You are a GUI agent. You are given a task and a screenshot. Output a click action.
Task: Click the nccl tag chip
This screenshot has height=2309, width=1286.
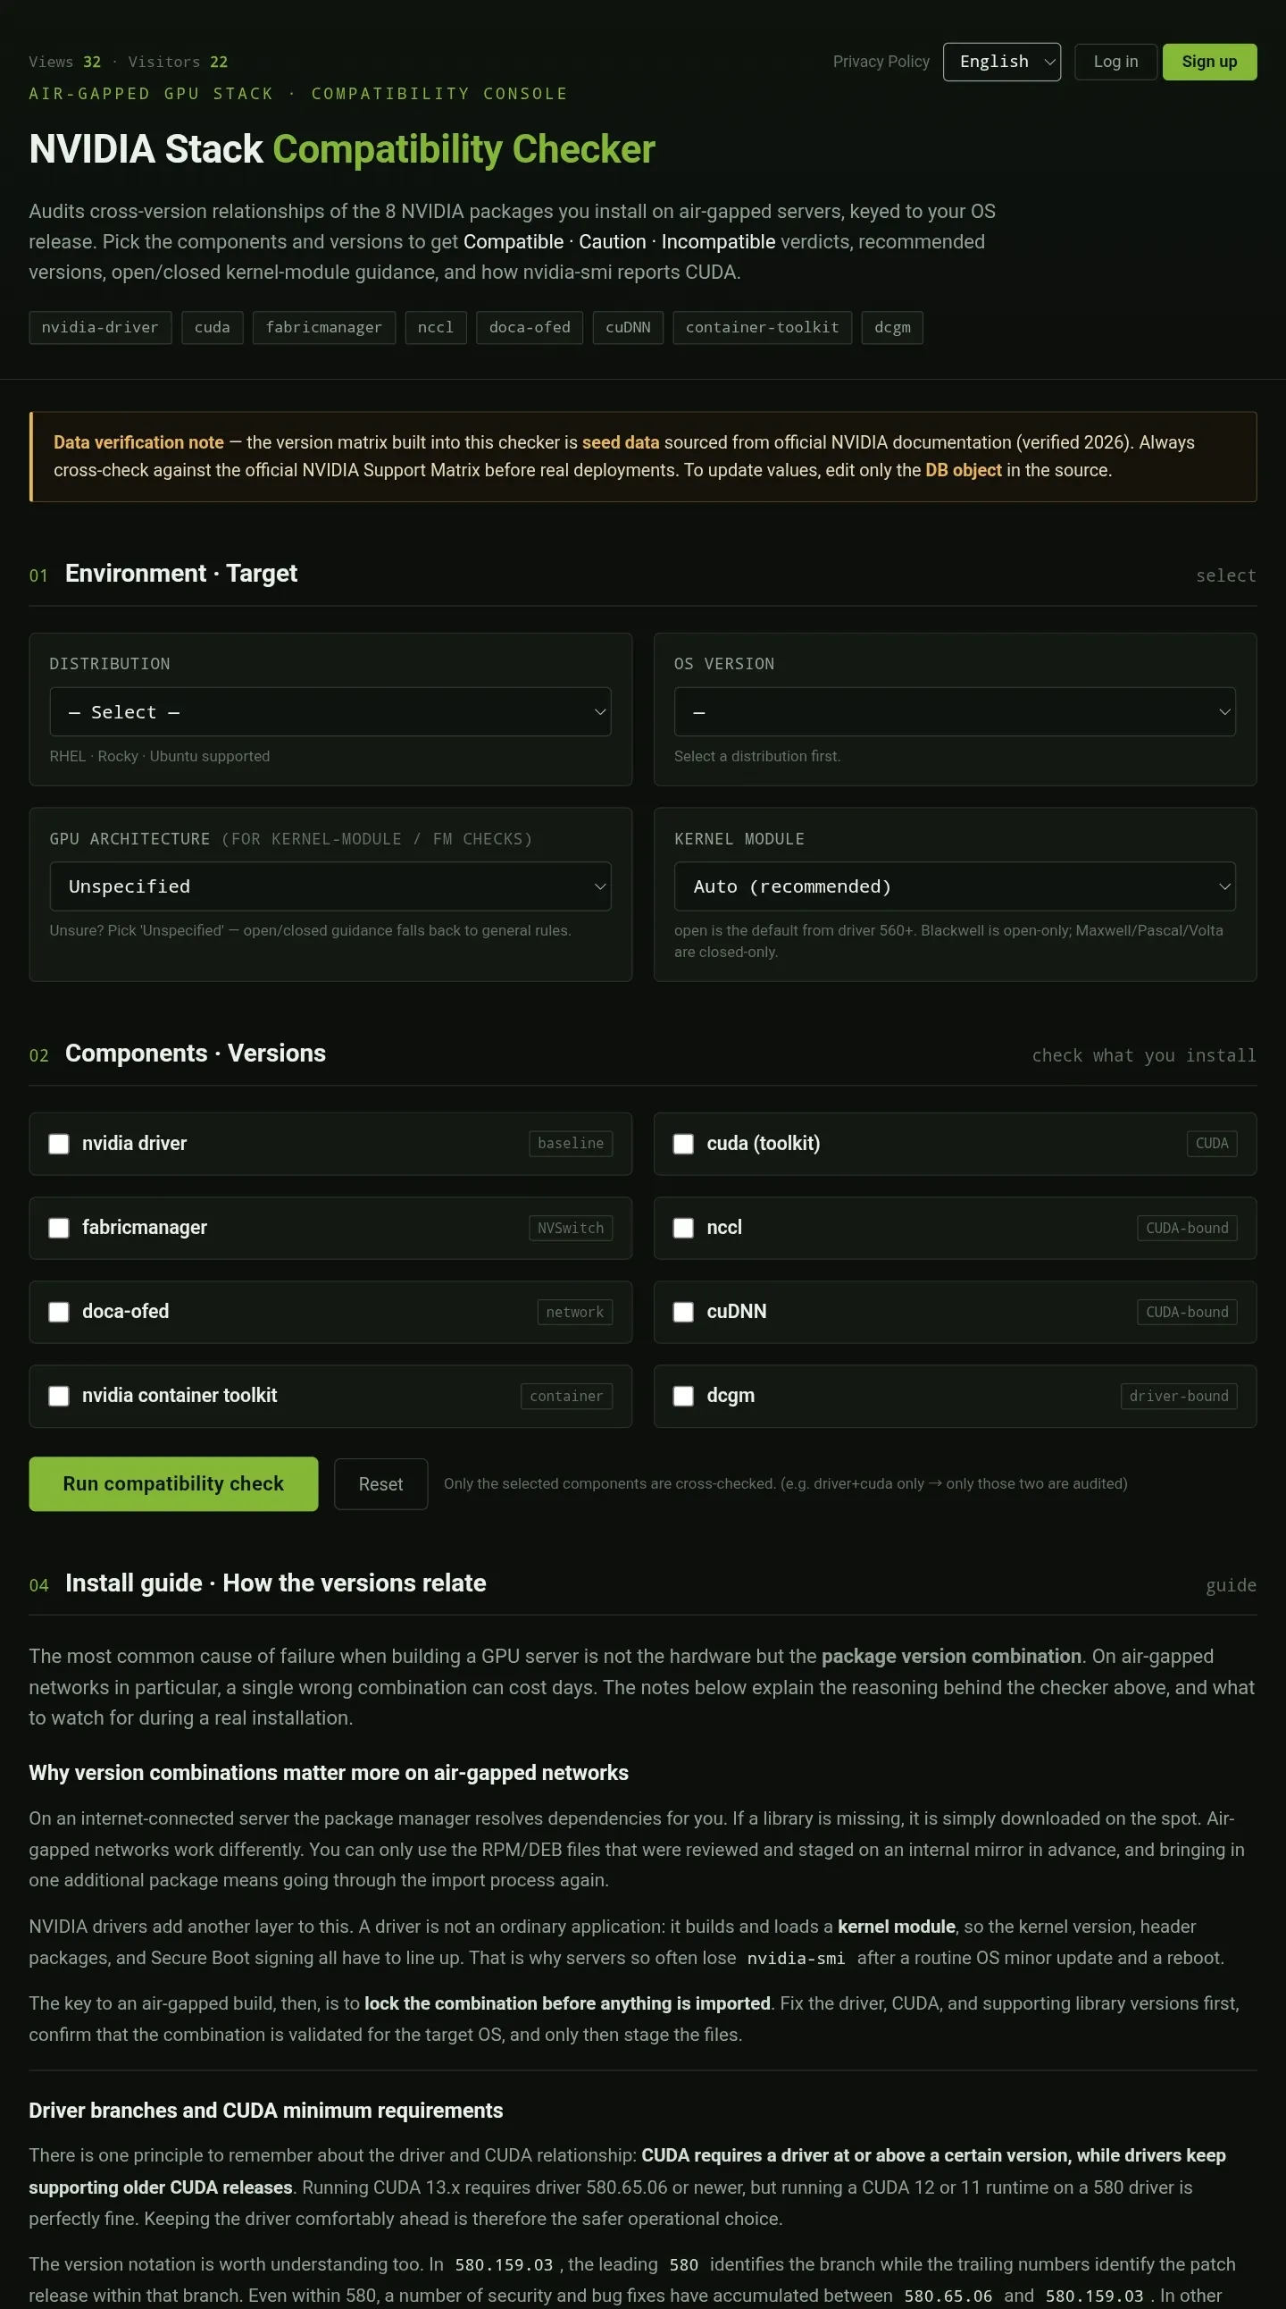click(x=435, y=327)
